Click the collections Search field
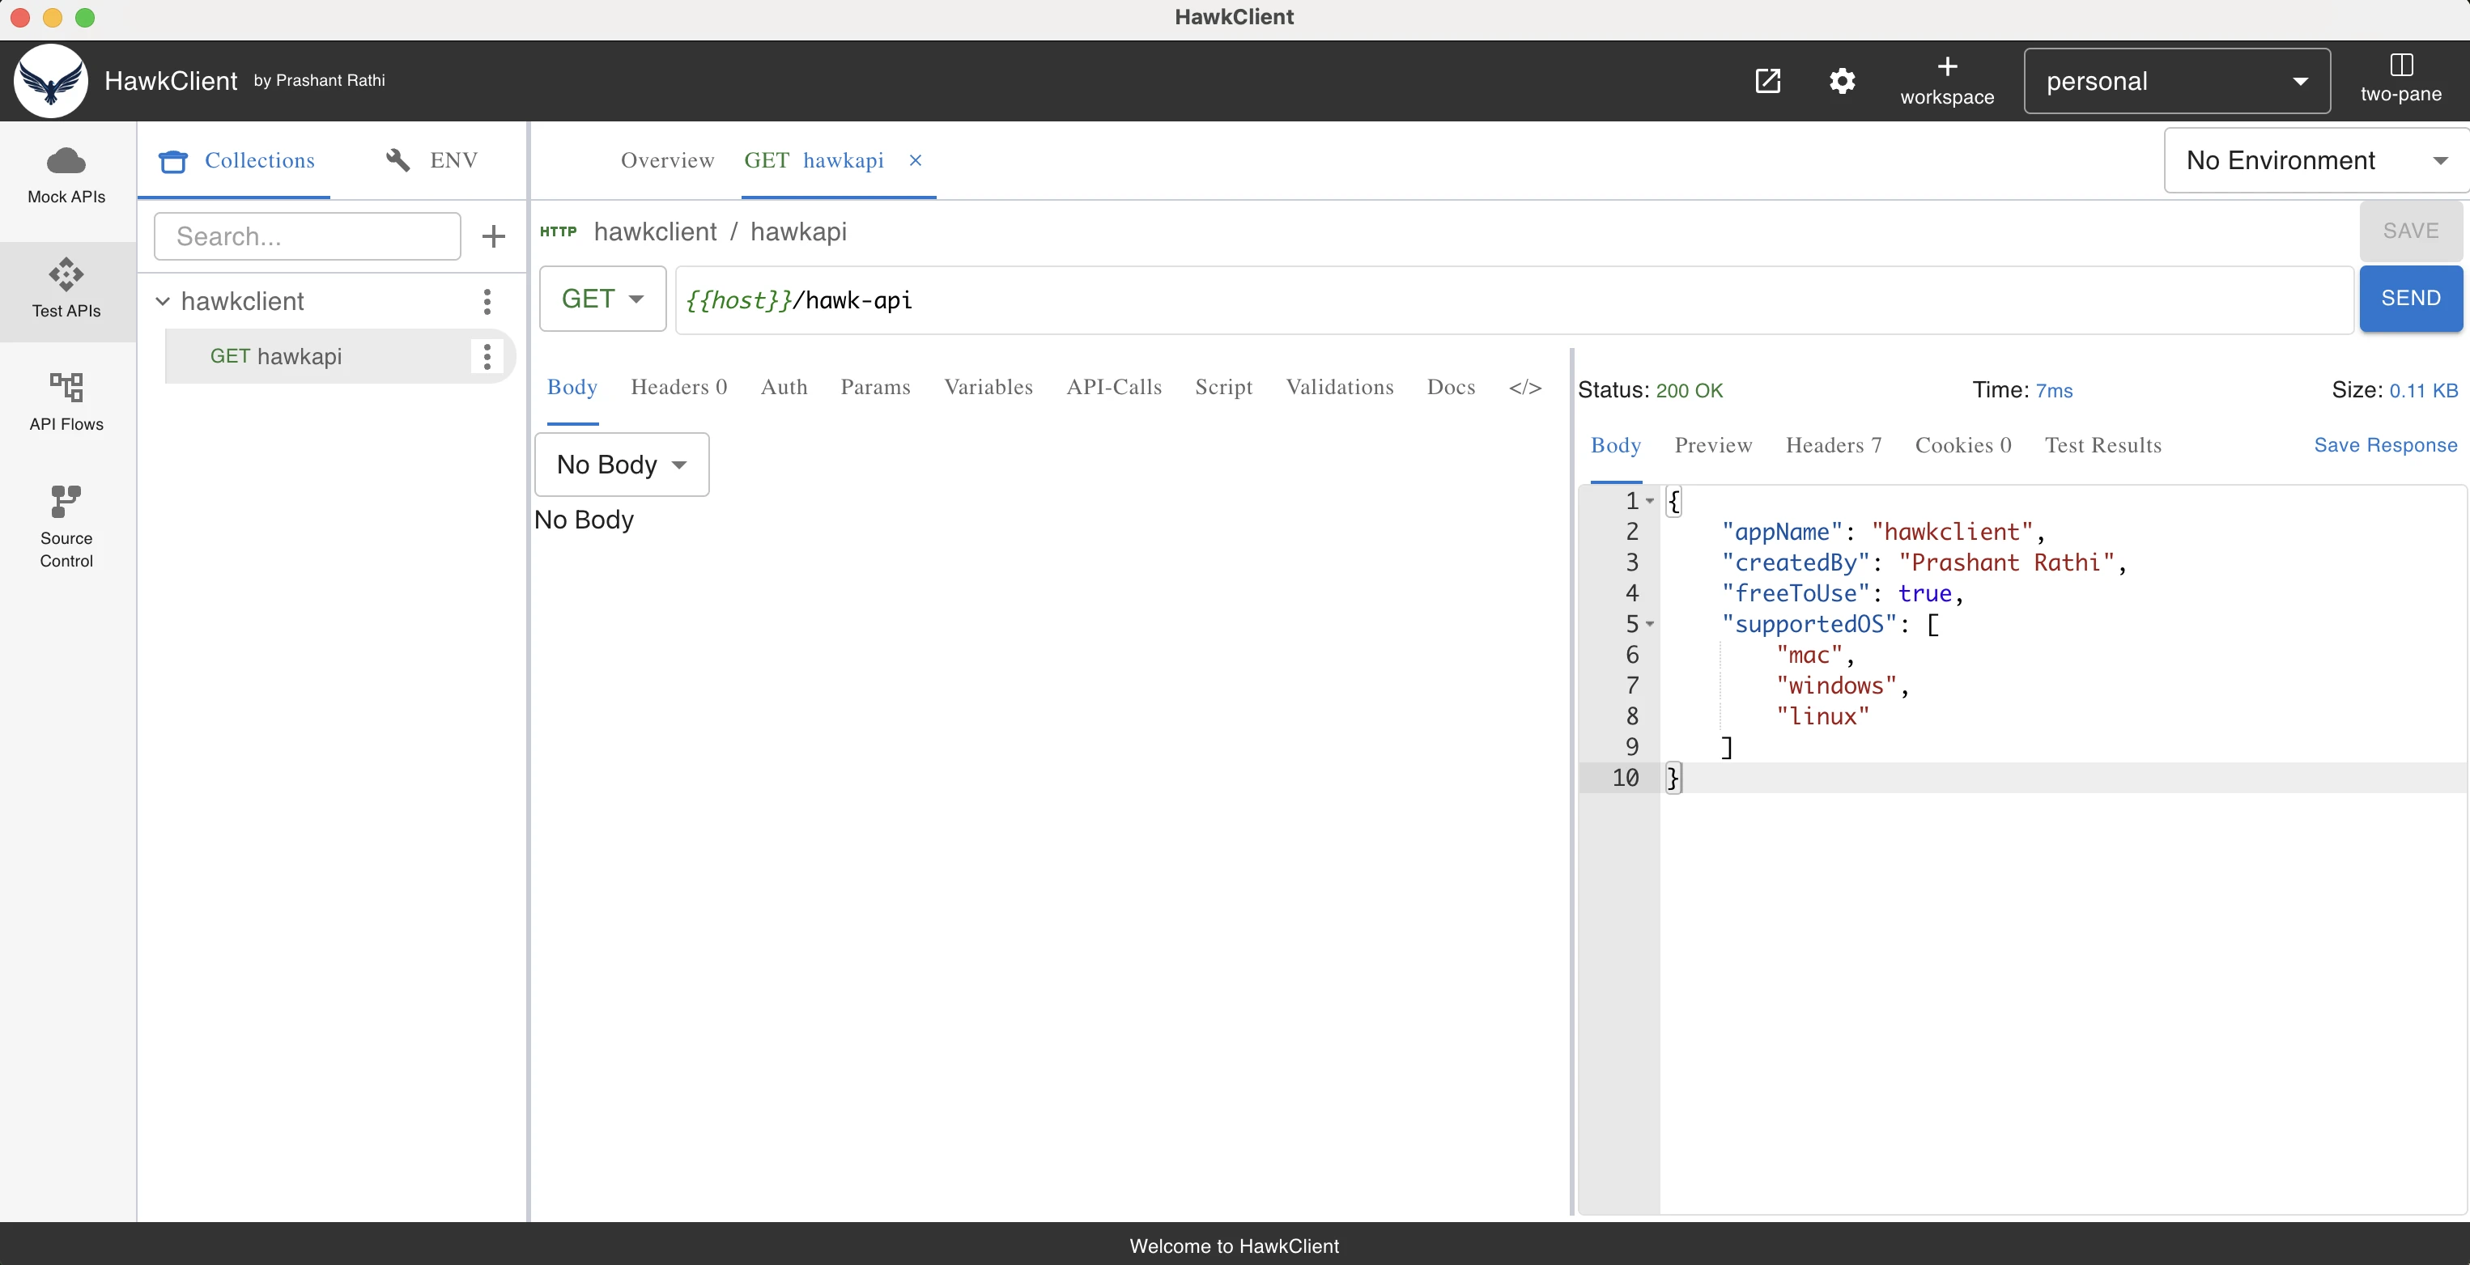Screen dimensions: 2470x1265 point(307,236)
